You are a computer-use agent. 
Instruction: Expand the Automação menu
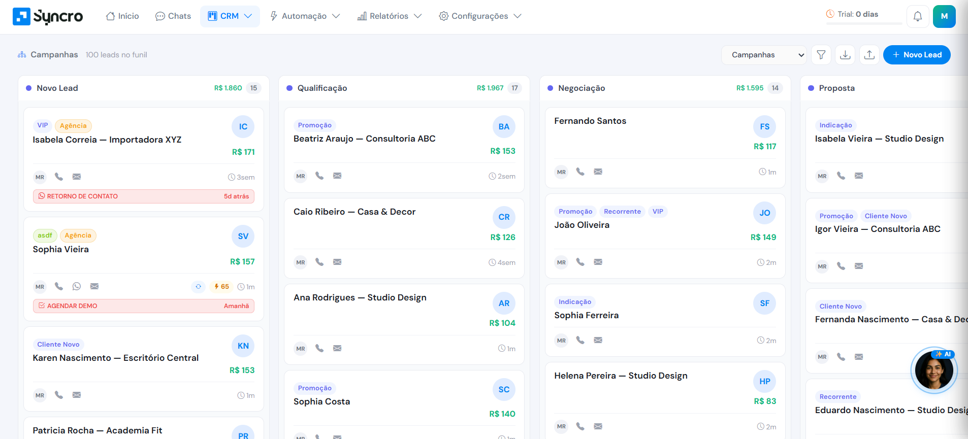305,16
